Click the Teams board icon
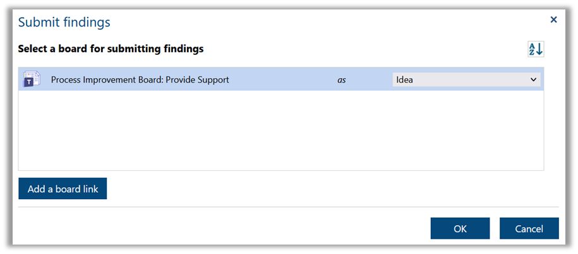578x254 pixels. [32, 80]
